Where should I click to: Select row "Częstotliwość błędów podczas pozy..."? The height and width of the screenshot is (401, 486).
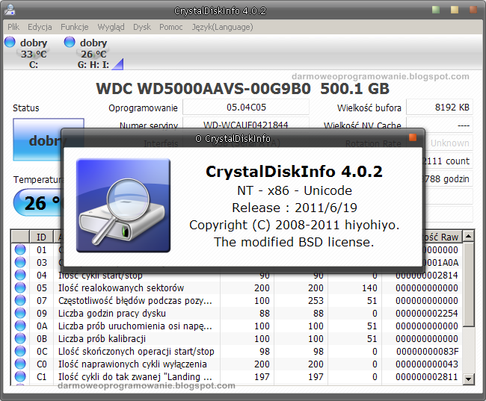coord(237,301)
